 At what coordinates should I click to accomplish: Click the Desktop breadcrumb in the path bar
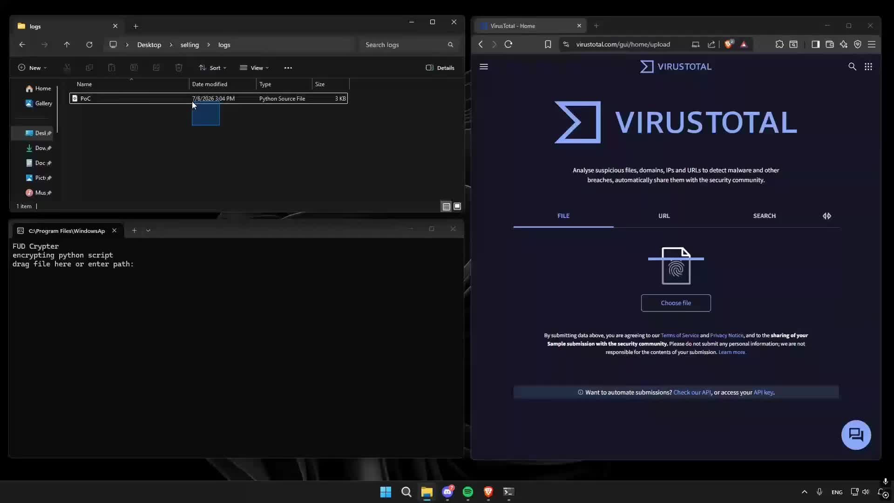(149, 45)
